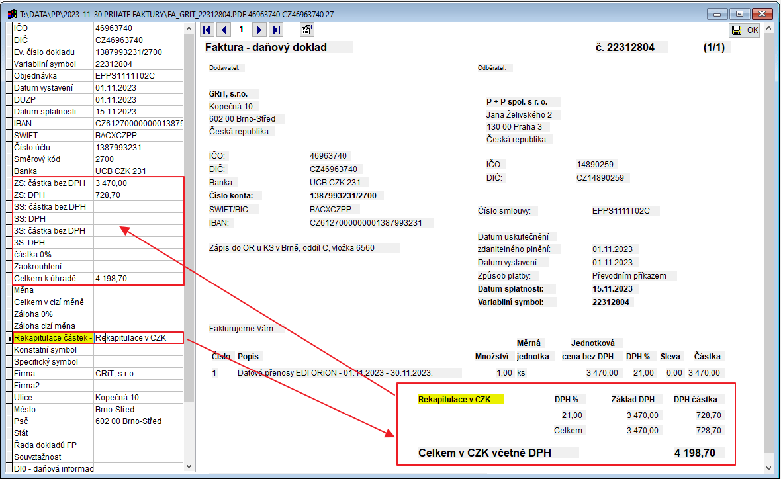Screen dimensions: 781x479
Task: Click the Směrový kód value 2700
Action: (138, 160)
